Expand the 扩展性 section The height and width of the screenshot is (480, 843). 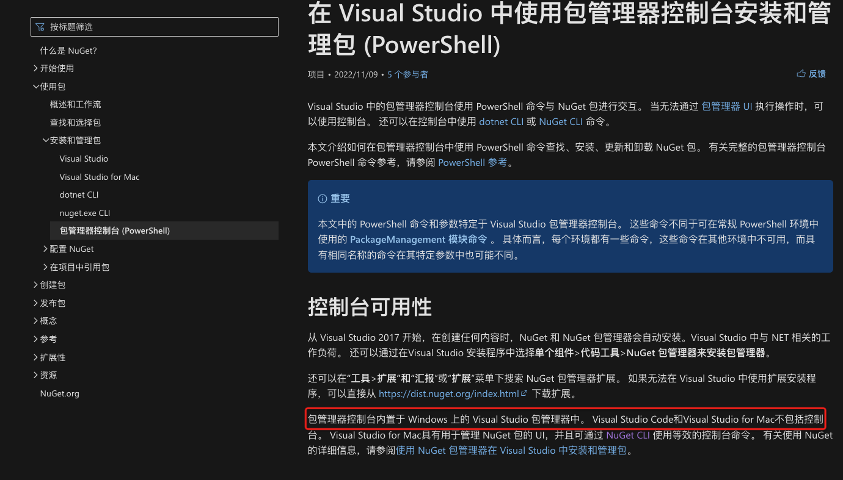coord(49,357)
